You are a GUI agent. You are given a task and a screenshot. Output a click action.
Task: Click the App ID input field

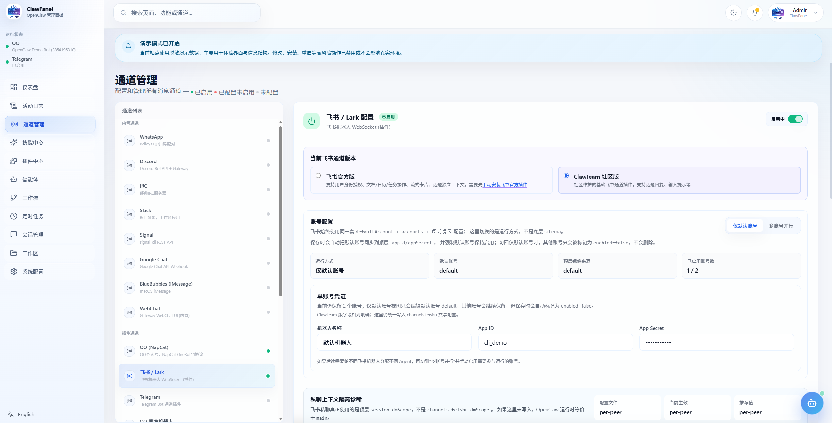tap(555, 342)
